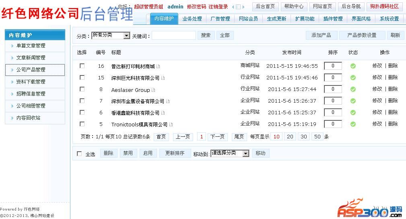The width and height of the screenshot is (406, 219).
Task: Click the 添加产品 button
Action: pos(322,35)
